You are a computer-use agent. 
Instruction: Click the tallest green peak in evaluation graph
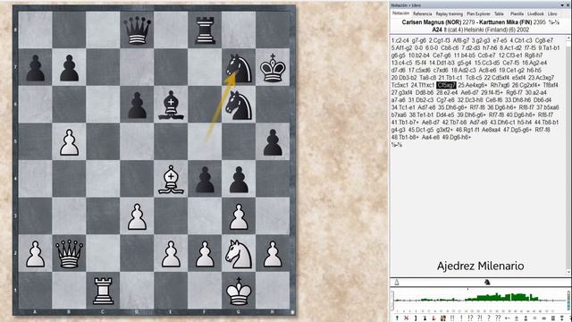496,296
